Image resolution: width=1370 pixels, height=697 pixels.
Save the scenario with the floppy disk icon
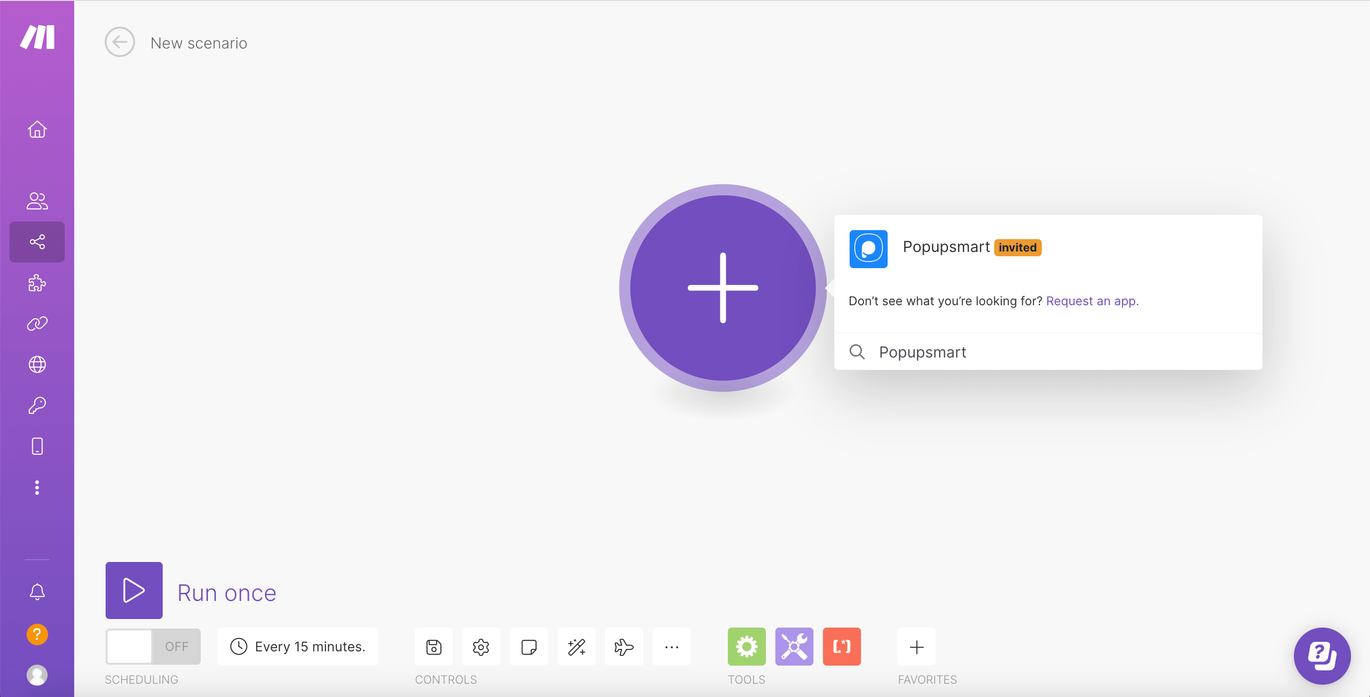[x=433, y=647]
